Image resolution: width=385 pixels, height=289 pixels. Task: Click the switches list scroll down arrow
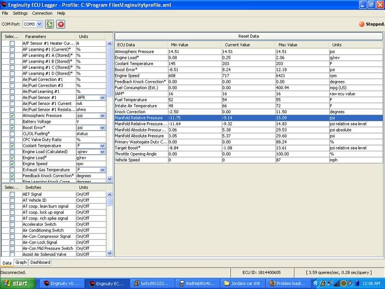click(110, 253)
